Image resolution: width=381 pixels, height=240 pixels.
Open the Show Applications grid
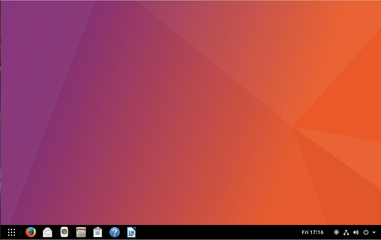click(12, 232)
